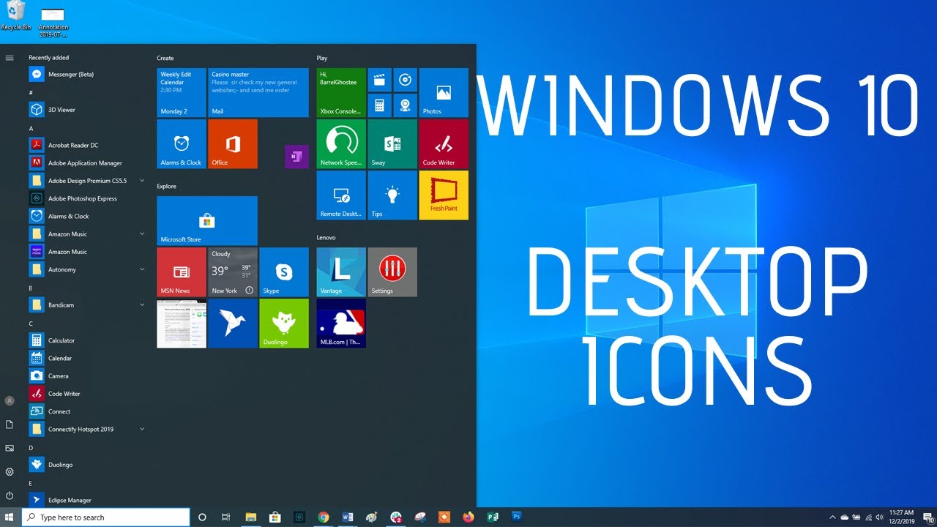The height and width of the screenshot is (527, 937).
Task: Expand the Amazon Music folder chevron
Action: pos(142,234)
